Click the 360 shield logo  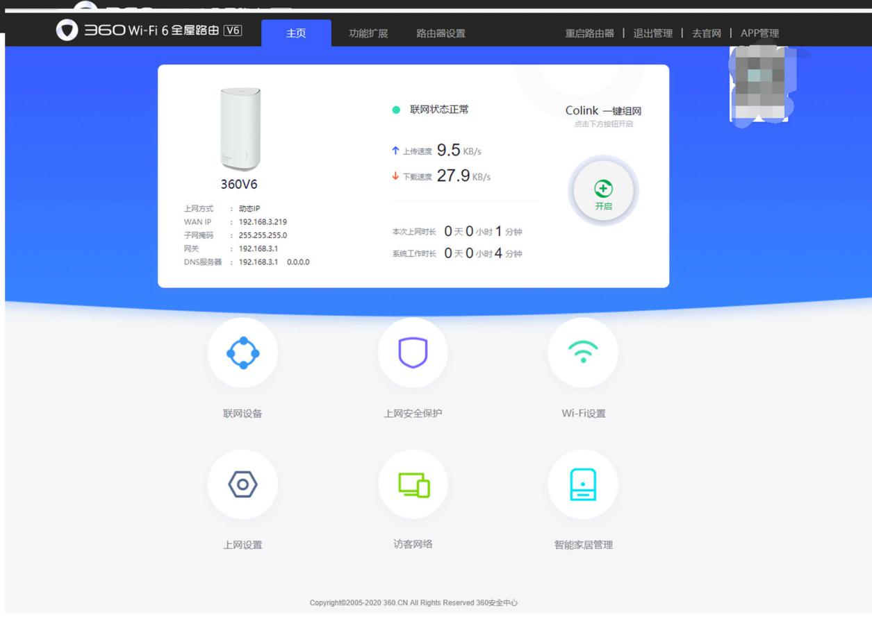[66, 32]
